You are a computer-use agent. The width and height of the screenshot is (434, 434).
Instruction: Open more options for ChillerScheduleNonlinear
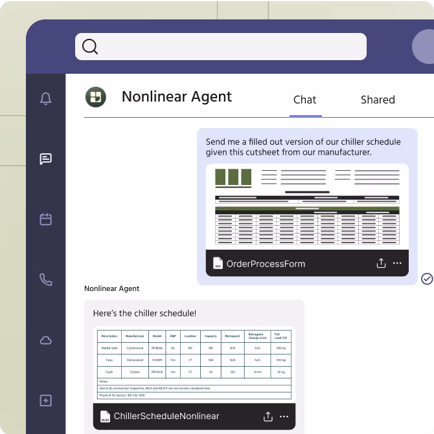[284, 417]
